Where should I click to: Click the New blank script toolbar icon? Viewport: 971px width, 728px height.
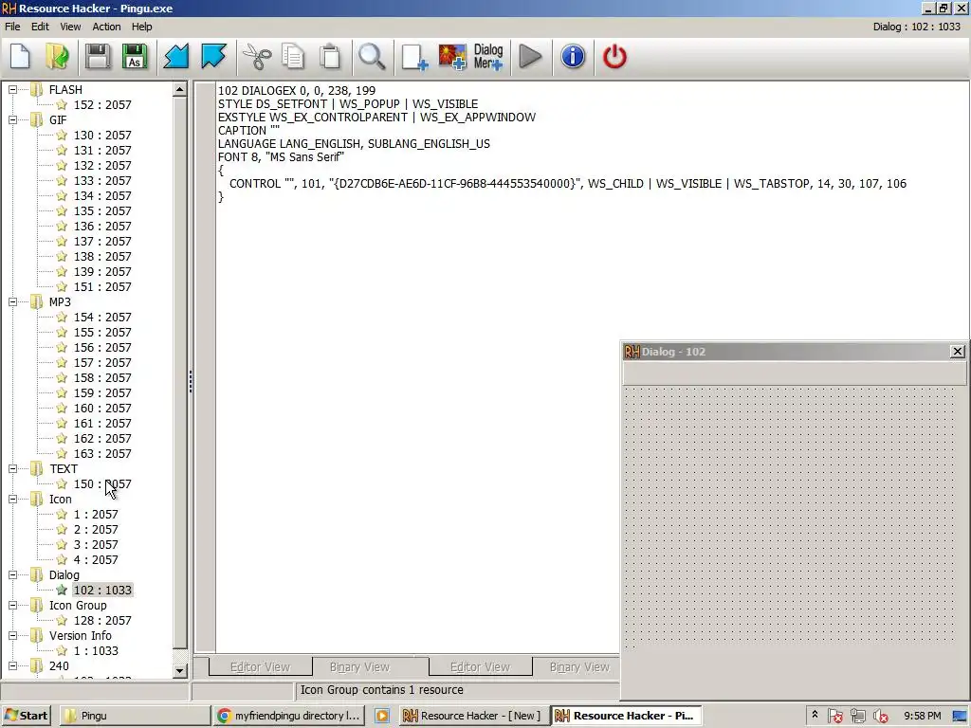click(x=21, y=56)
